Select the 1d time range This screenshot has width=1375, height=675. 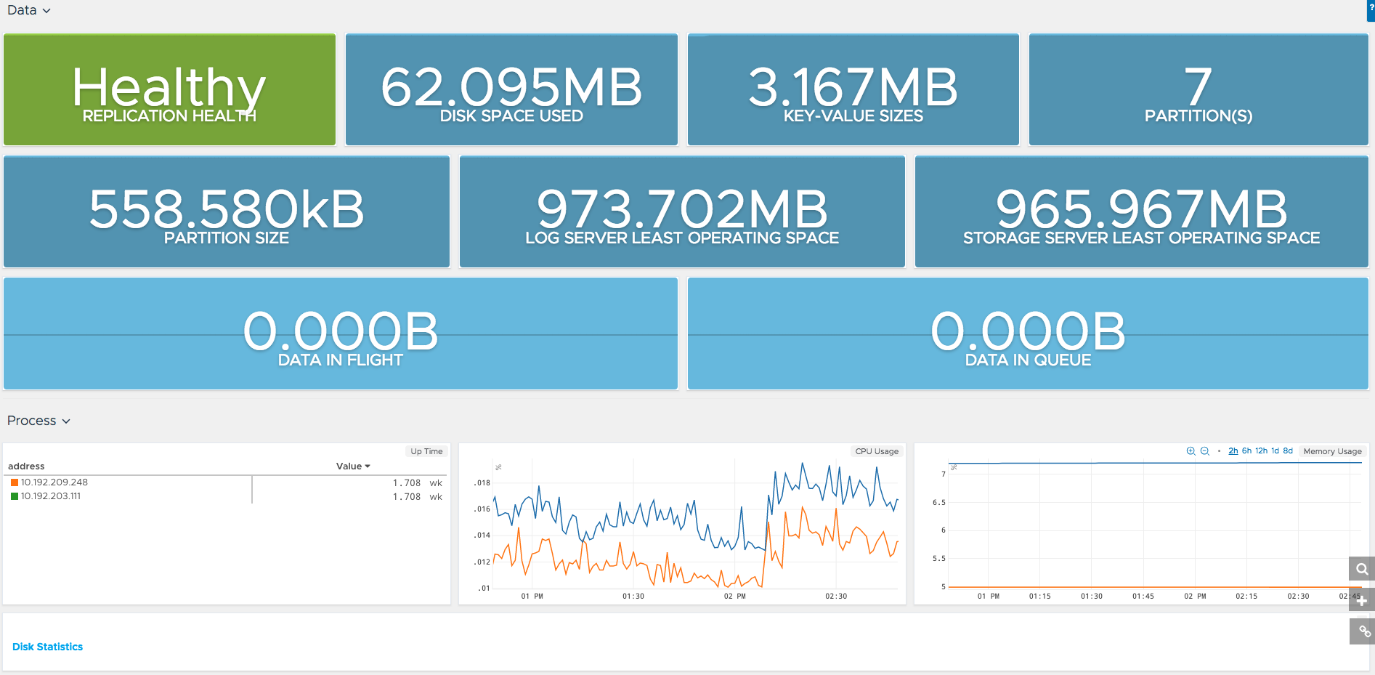[x=1275, y=451]
